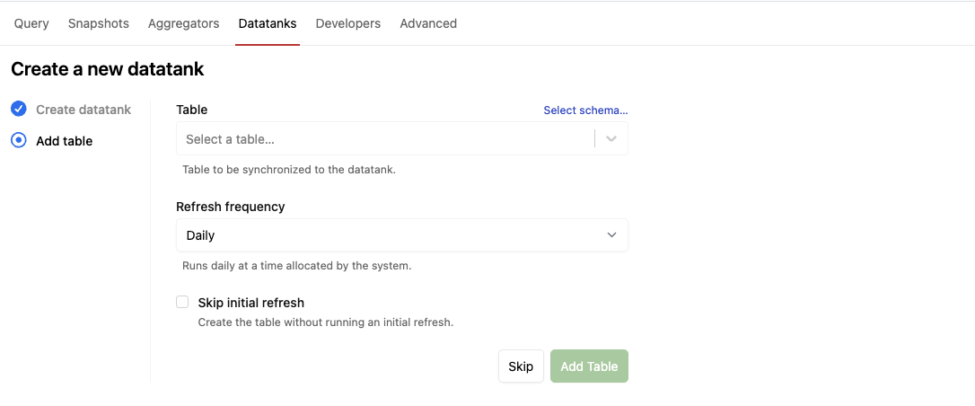Click the Refresh frequency field label
The height and width of the screenshot is (406, 975).
pyautogui.click(x=230, y=207)
